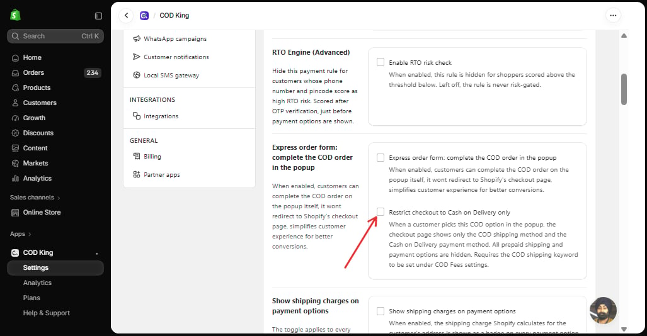Click the scrollbar down arrow
Viewport: 647px width, 336px height.
tap(624, 329)
